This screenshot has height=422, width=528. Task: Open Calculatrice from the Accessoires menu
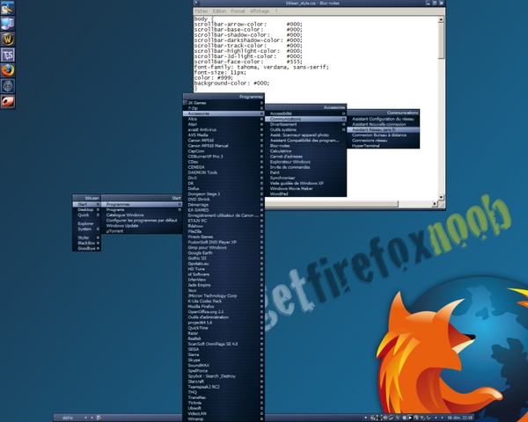click(x=305, y=151)
